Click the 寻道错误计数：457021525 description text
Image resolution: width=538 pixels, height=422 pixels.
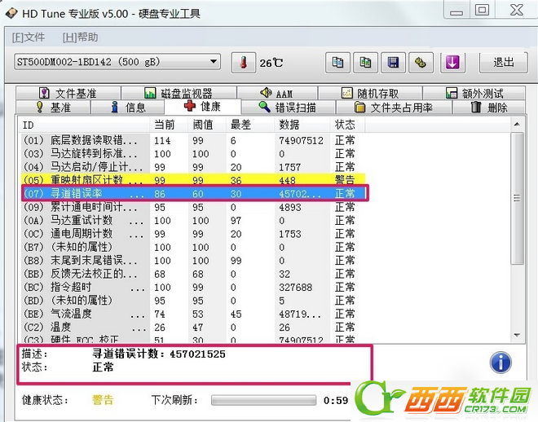coord(159,354)
